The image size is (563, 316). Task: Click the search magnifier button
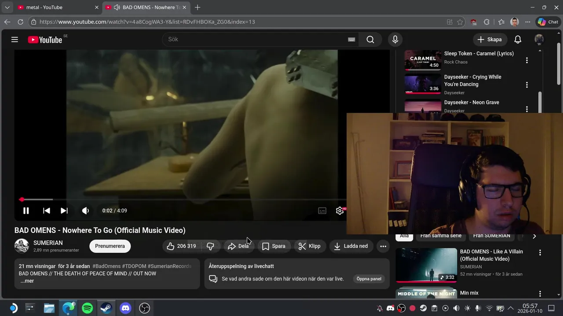click(370, 39)
